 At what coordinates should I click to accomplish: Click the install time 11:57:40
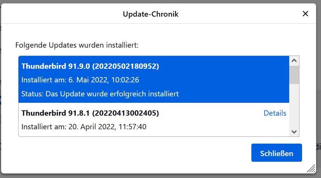click(x=132, y=127)
